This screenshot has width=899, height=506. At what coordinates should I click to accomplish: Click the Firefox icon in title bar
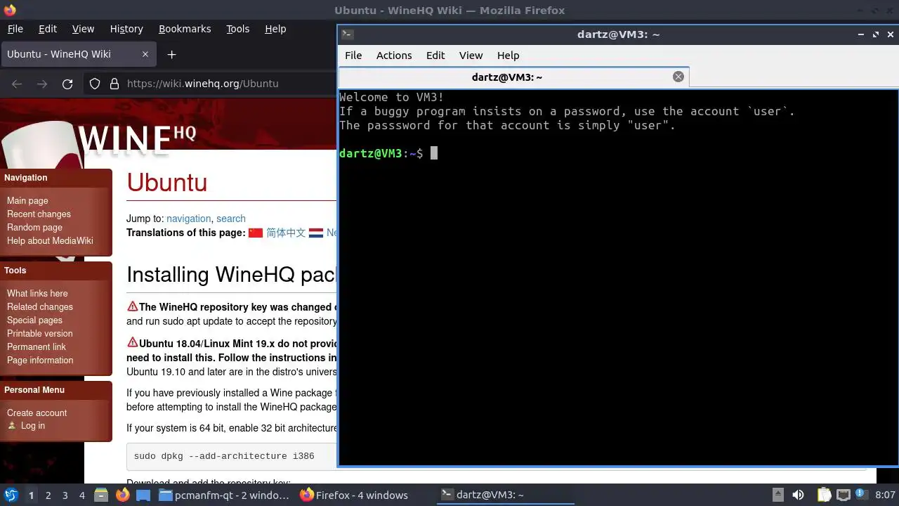click(10, 10)
